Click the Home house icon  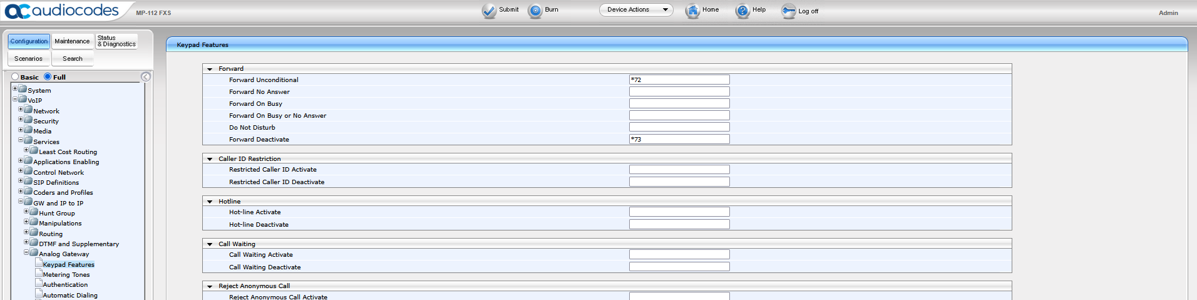click(x=692, y=11)
